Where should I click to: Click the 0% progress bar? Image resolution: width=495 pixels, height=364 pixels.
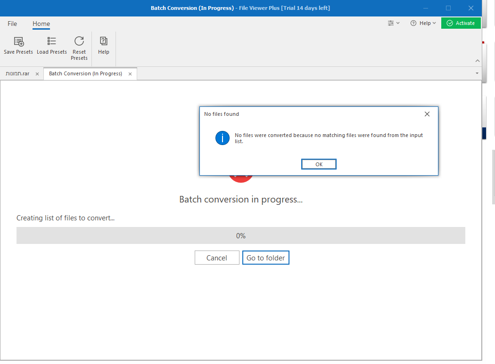click(241, 235)
